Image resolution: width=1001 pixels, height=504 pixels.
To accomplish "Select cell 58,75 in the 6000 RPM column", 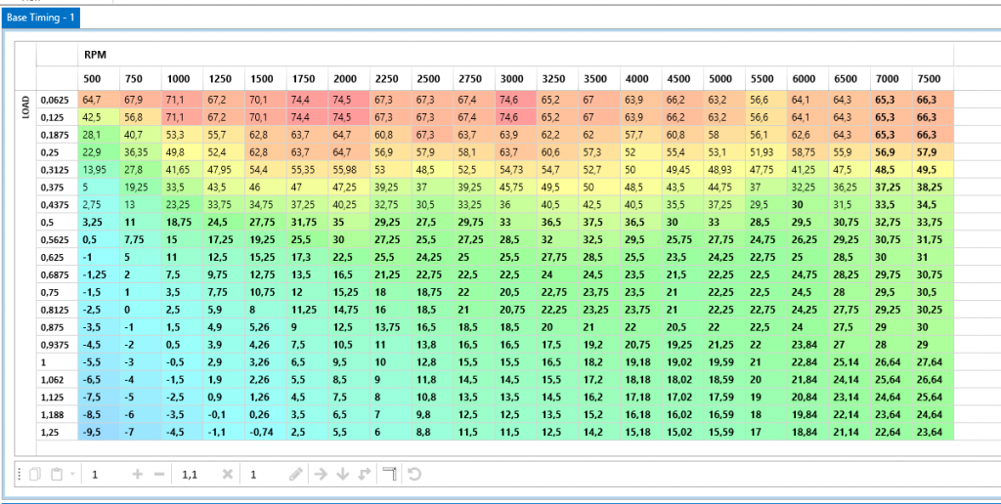I will point(806,152).
